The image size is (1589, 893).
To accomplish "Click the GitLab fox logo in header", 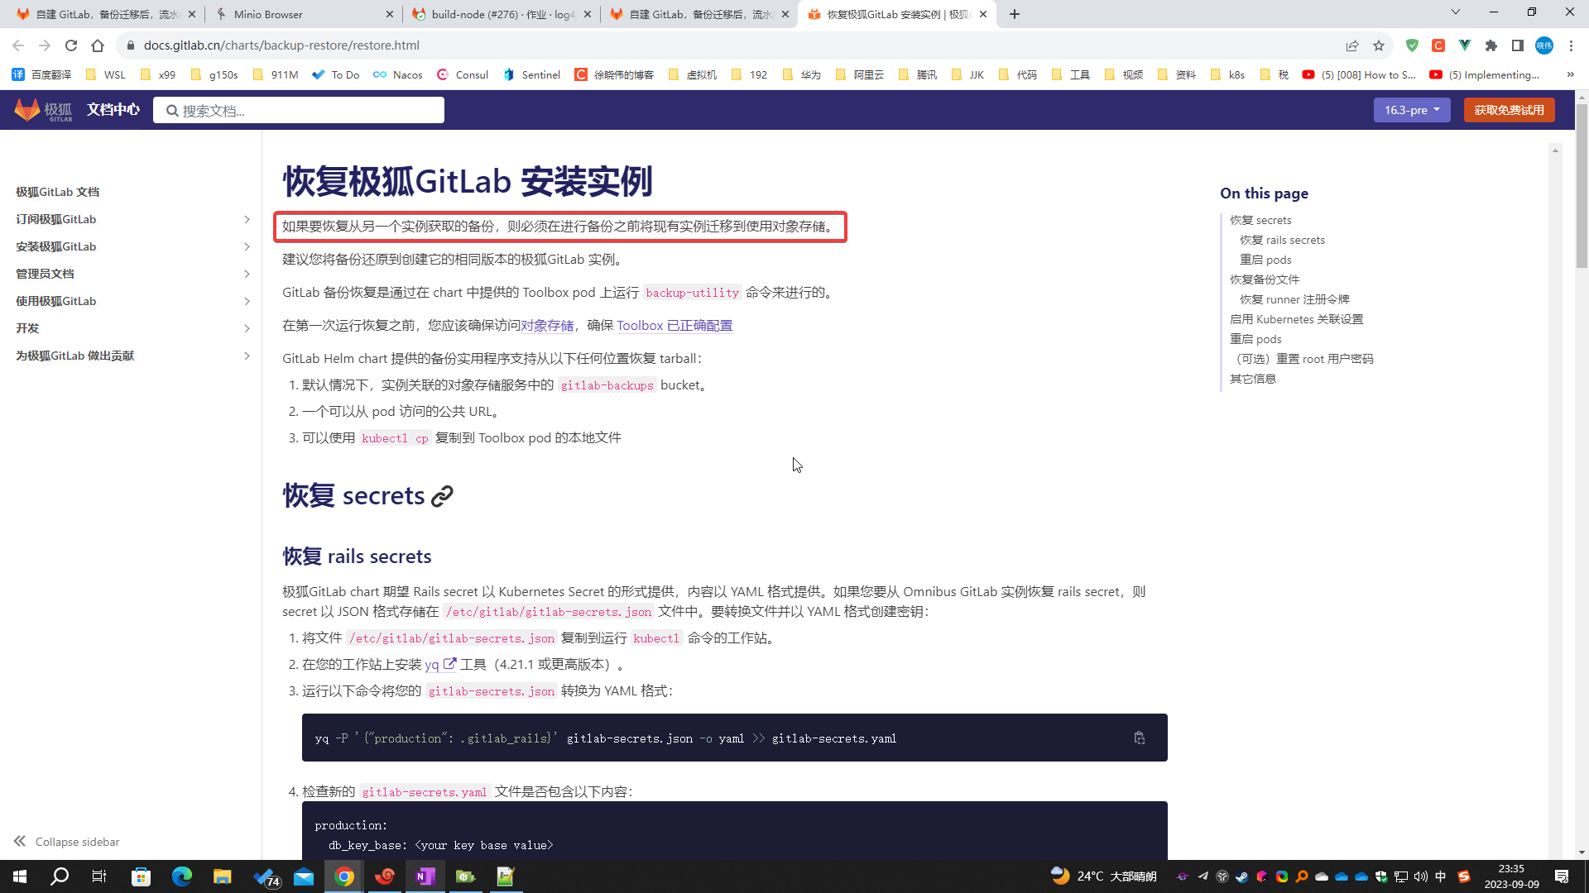I will click(x=43, y=110).
